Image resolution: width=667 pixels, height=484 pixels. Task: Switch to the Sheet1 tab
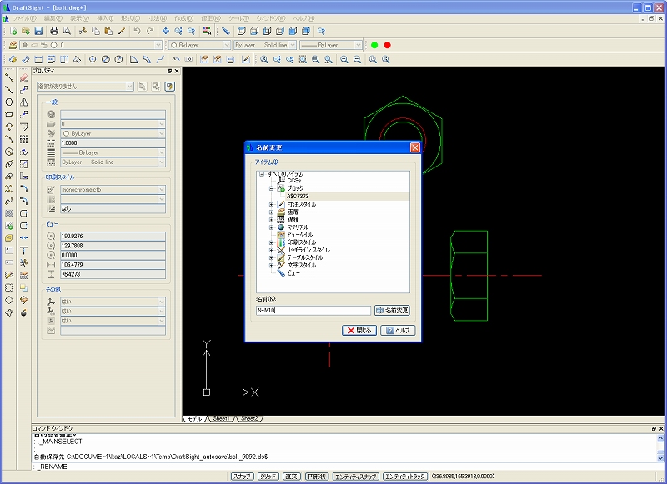tap(221, 418)
